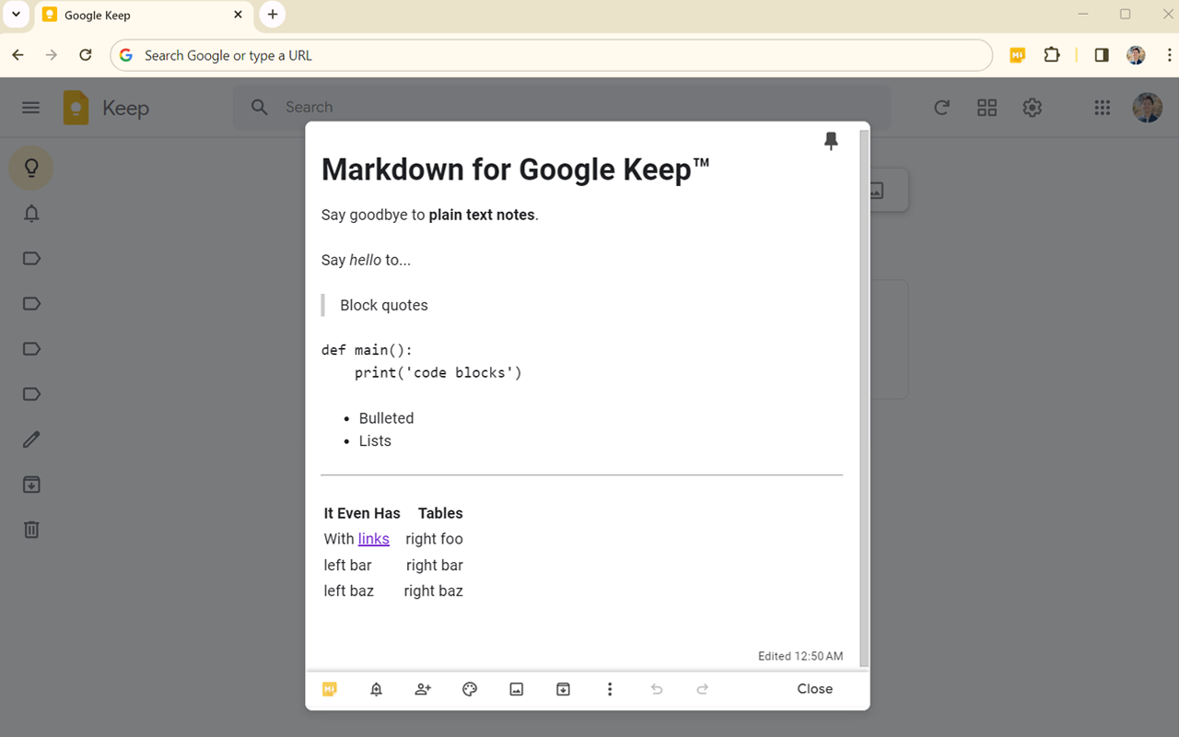
Task: Open Keep settings gear
Action: tap(1032, 108)
